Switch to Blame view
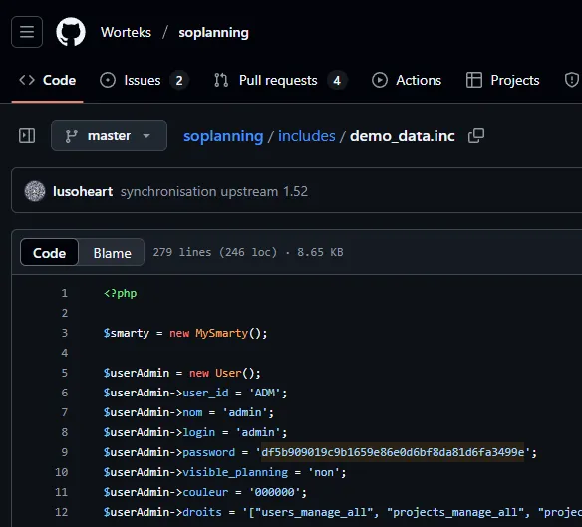 click(x=112, y=253)
